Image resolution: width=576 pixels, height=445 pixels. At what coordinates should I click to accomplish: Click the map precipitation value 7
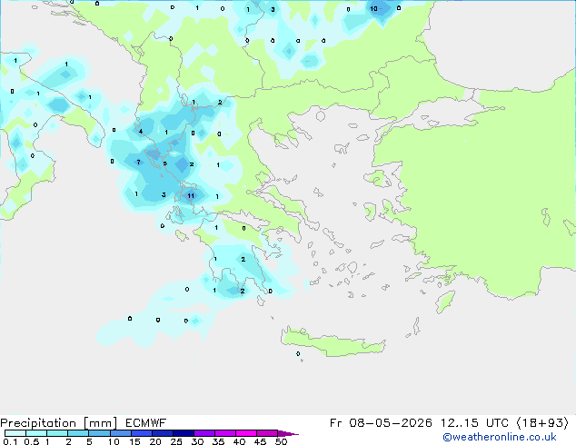pyautogui.click(x=138, y=162)
